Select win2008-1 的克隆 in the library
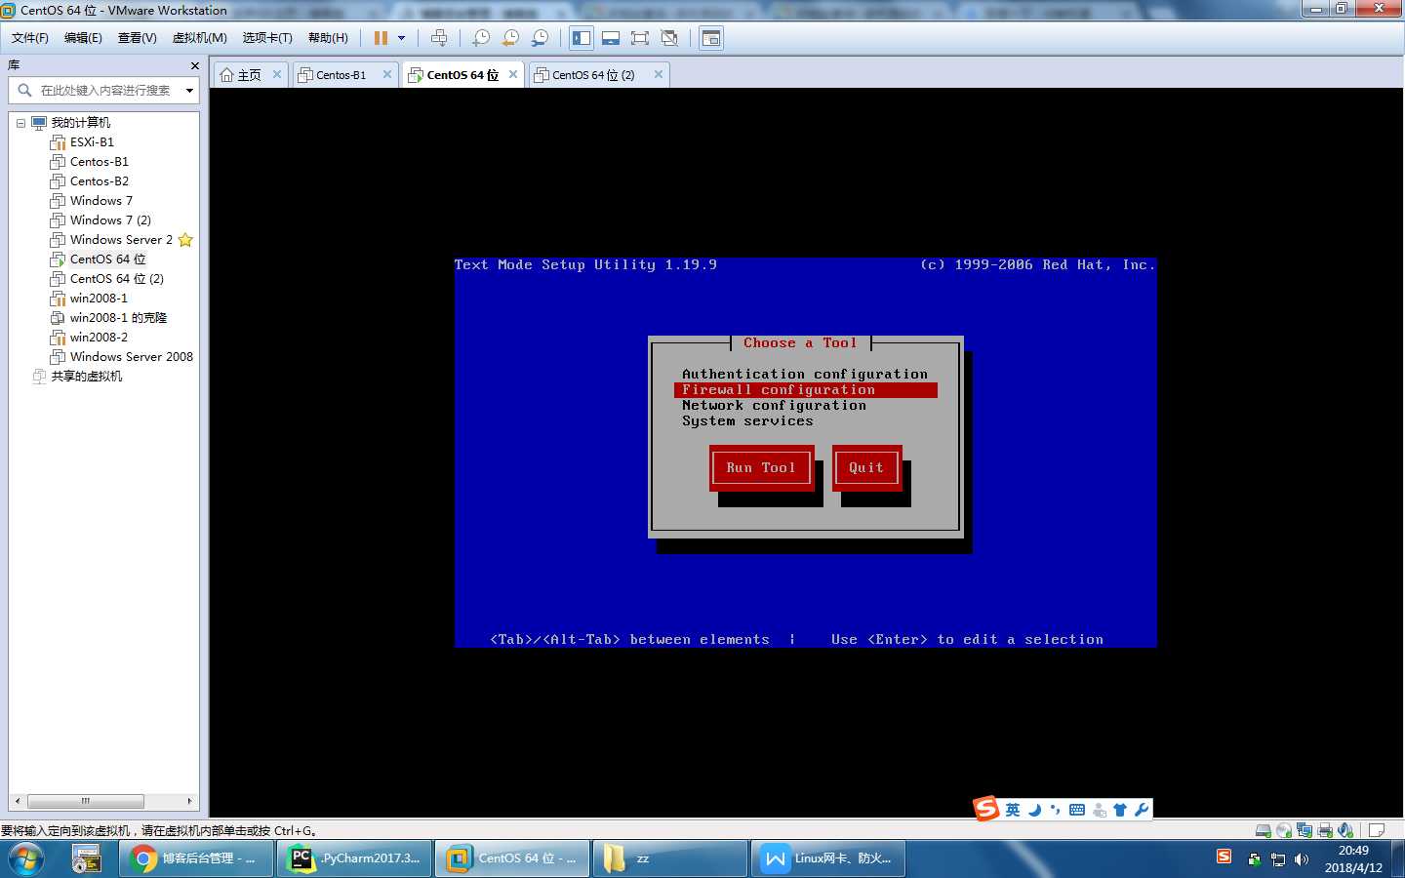1405x878 pixels. click(x=118, y=318)
